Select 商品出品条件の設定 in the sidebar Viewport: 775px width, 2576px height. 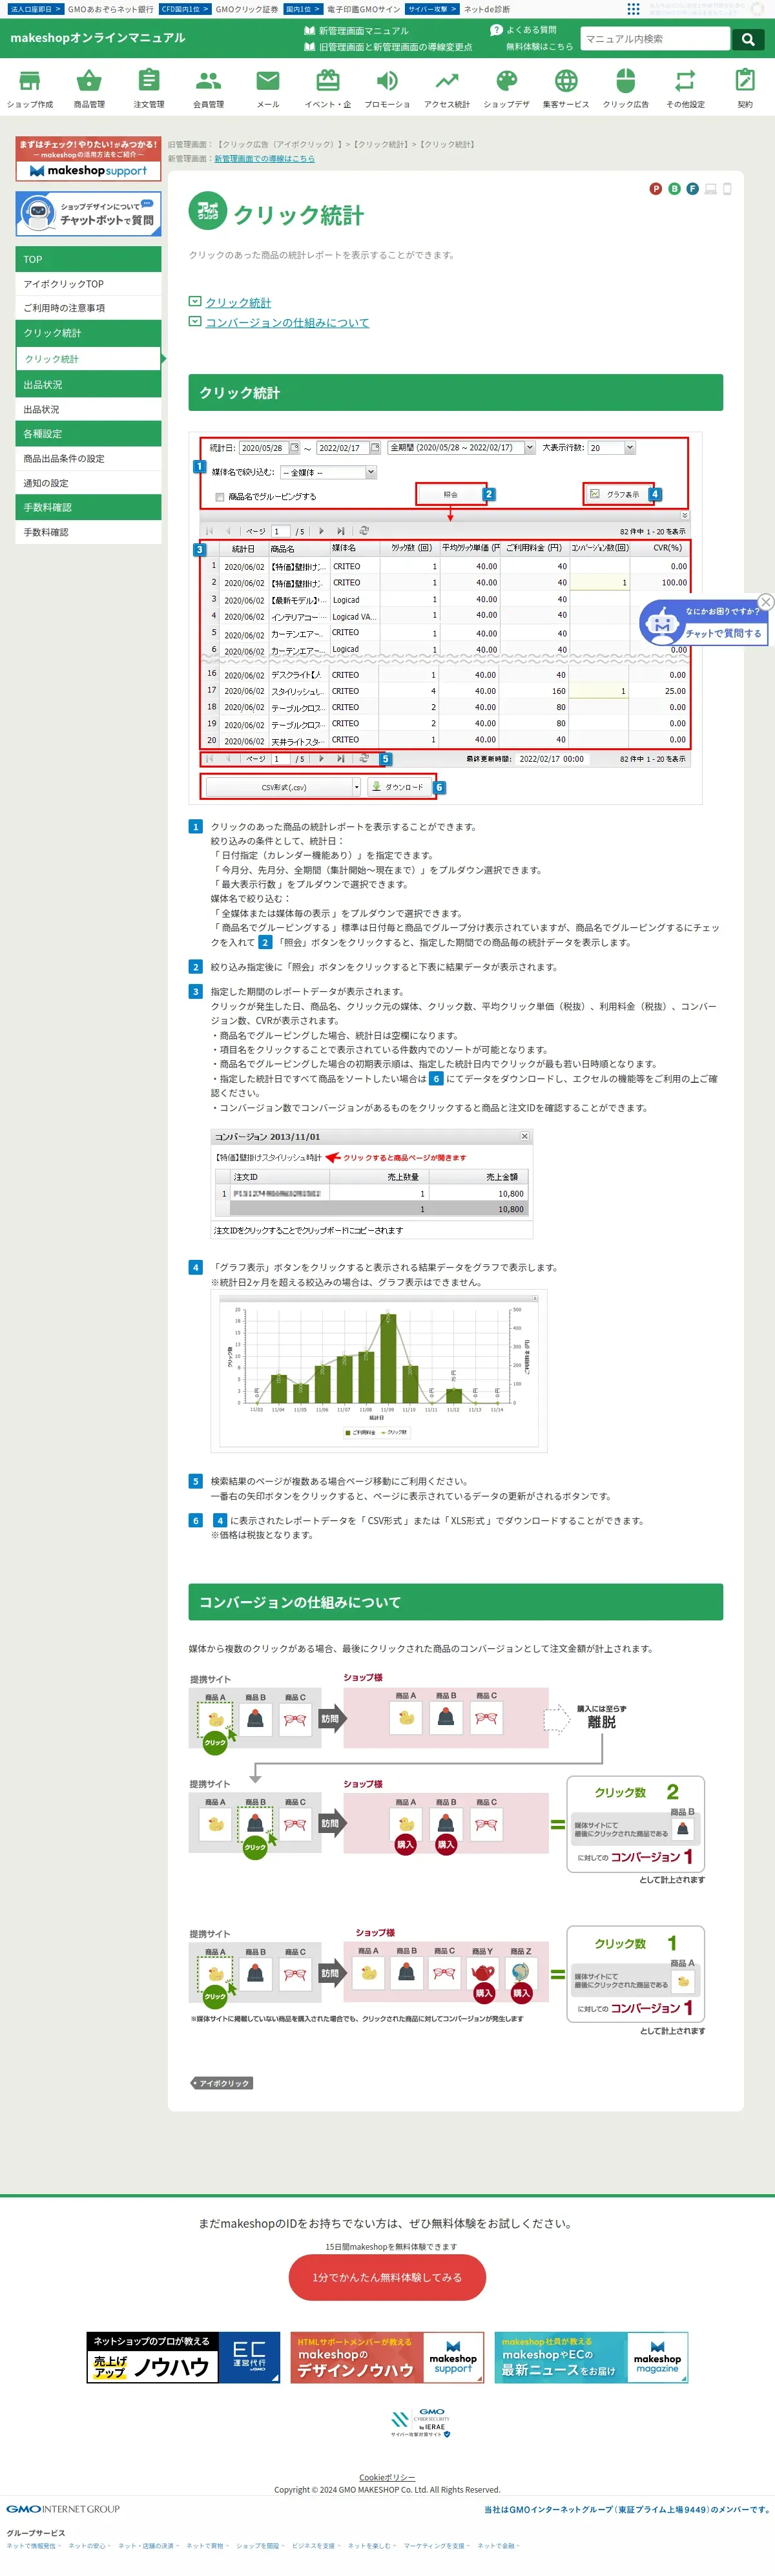pos(88,458)
